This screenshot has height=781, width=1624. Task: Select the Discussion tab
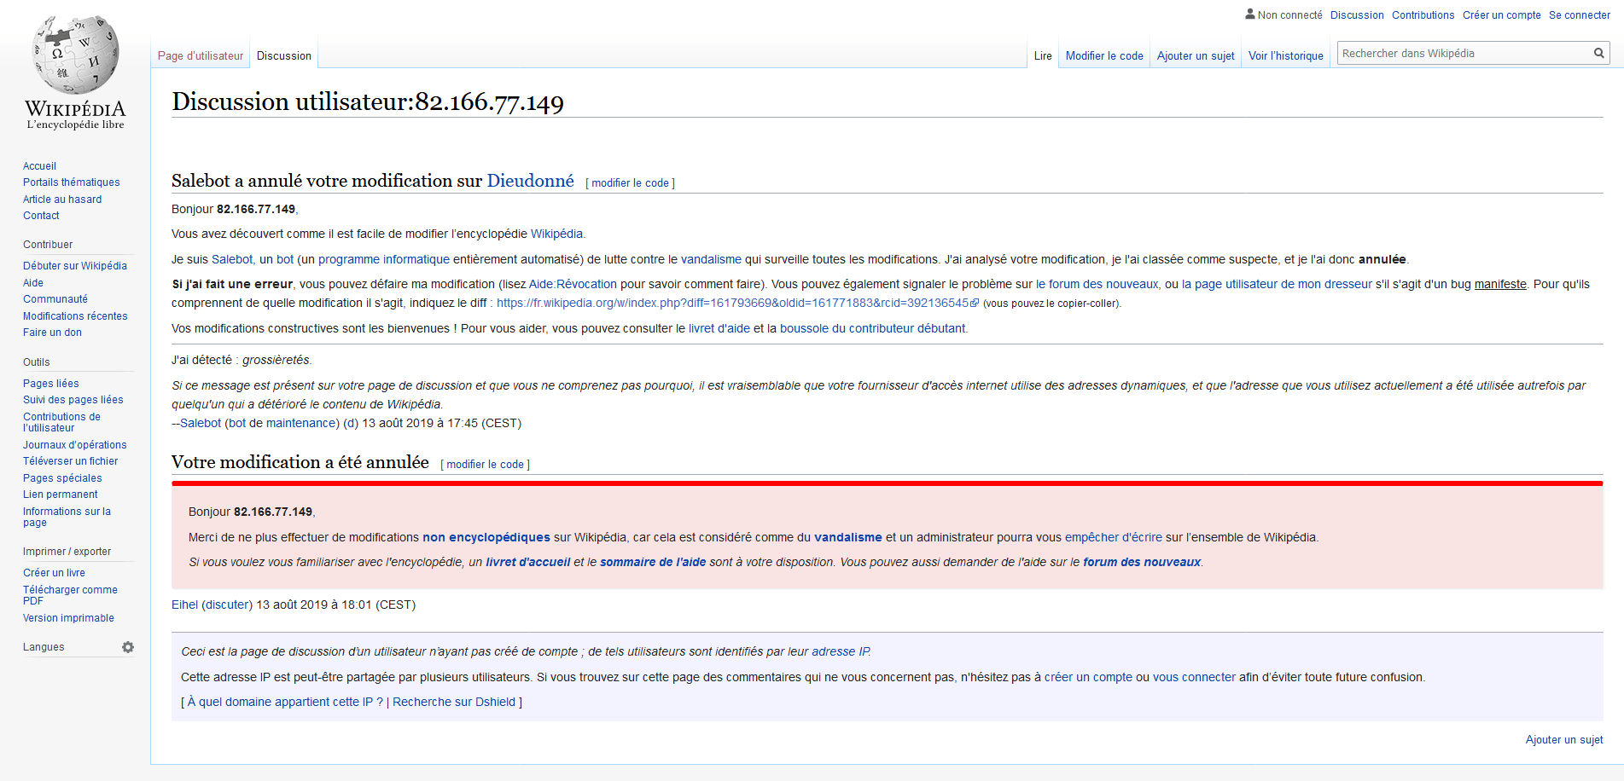coord(284,55)
